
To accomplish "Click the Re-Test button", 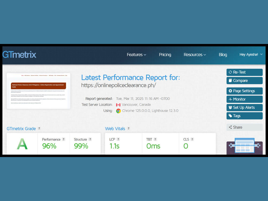I will click(x=244, y=72).
